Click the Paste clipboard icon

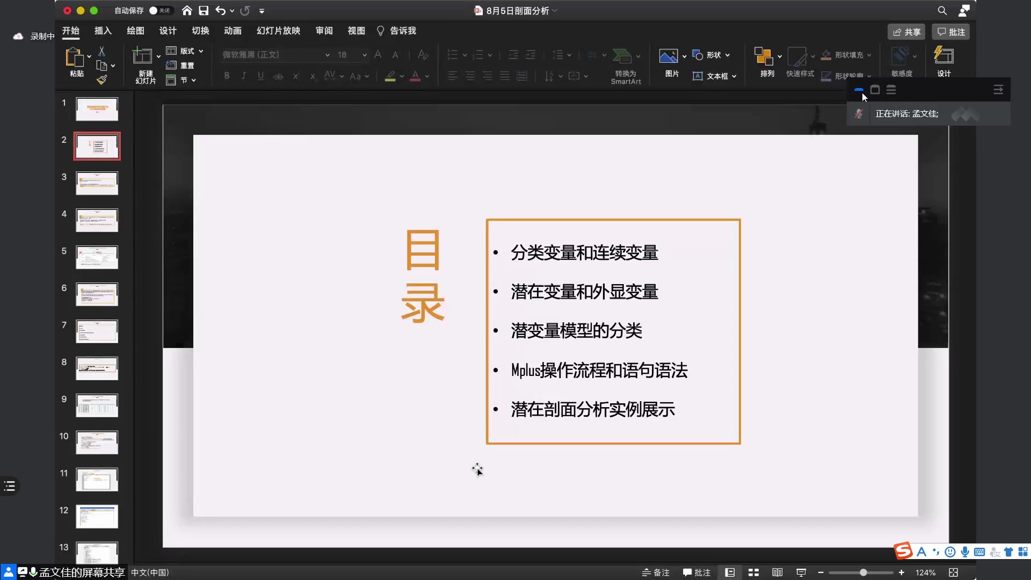75,56
